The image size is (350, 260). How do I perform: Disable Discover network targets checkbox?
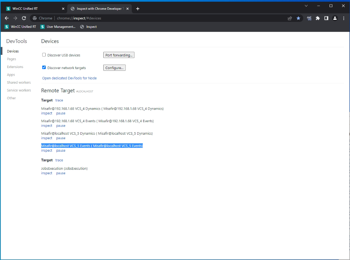click(44, 68)
